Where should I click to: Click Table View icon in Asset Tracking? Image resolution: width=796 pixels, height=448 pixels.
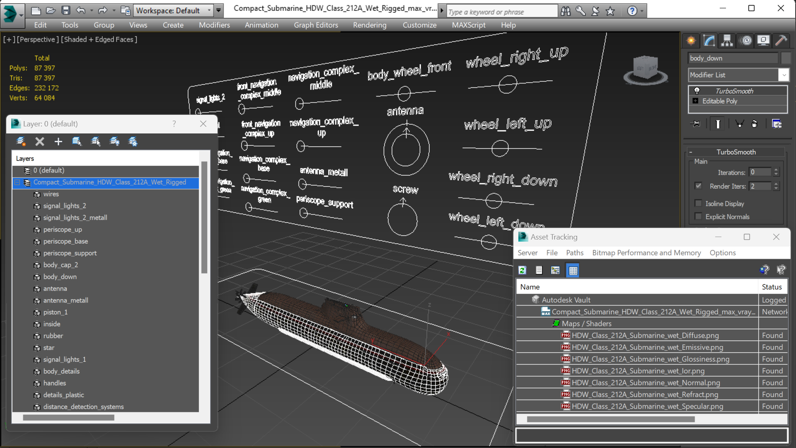[573, 271]
